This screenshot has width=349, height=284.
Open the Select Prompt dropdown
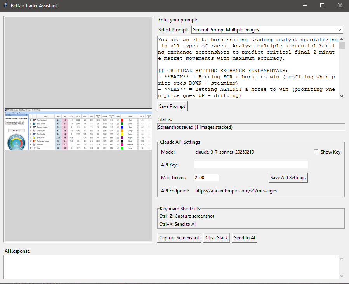pyautogui.click(x=267, y=30)
